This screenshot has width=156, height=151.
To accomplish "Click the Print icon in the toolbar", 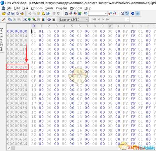I will (17, 13).
